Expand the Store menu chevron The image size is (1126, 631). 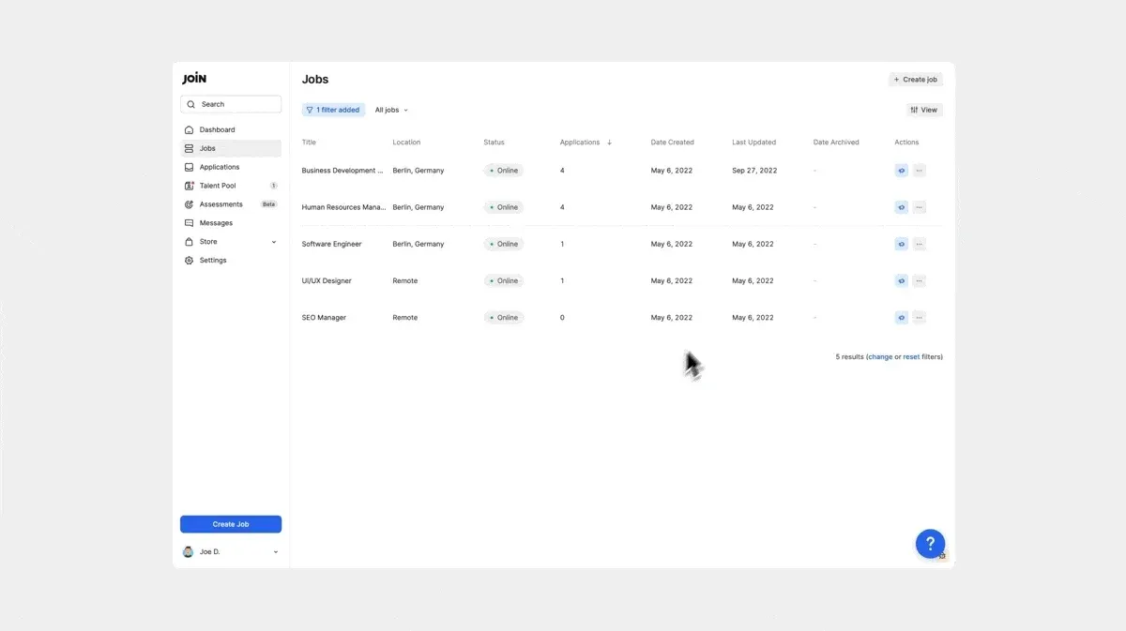point(274,242)
